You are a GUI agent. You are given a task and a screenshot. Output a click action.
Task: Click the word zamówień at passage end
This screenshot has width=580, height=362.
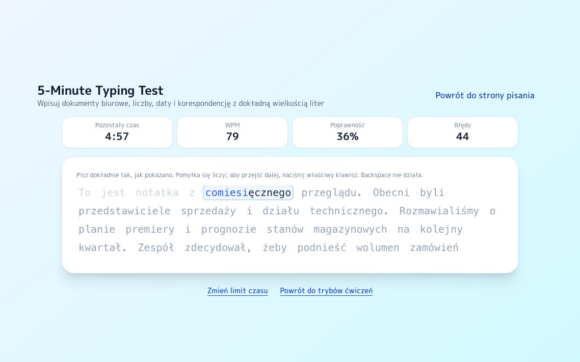pyautogui.click(x=434, y=247)
